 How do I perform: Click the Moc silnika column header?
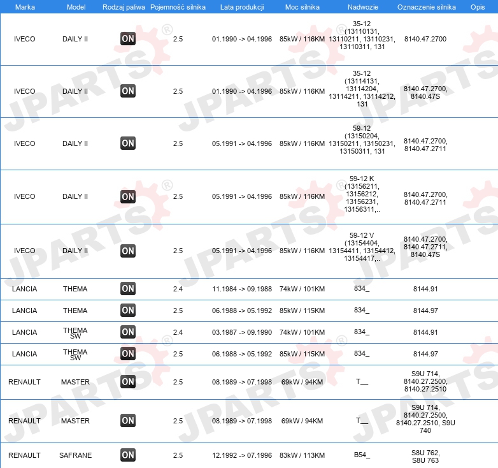[x=302, y=7]
